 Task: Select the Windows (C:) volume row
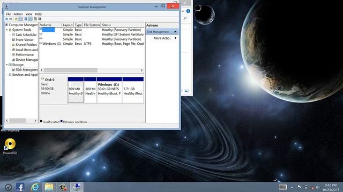[92, 44]
